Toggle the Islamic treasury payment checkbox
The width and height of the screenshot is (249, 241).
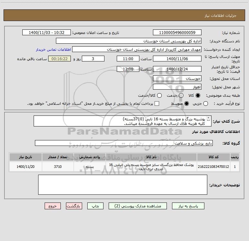point(157,104)
